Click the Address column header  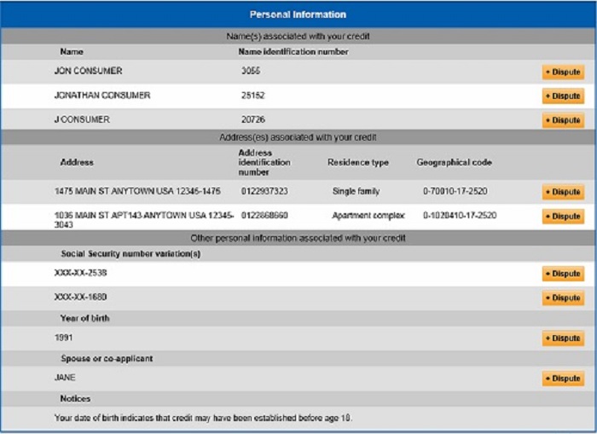point(77,163)
